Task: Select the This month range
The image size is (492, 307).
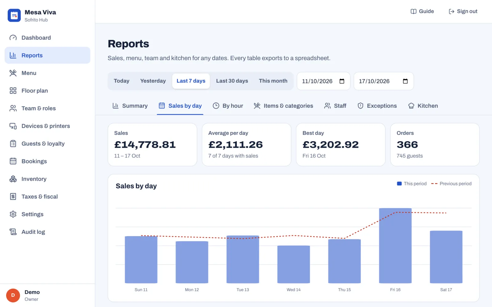Action: click(x=273, y=81)
